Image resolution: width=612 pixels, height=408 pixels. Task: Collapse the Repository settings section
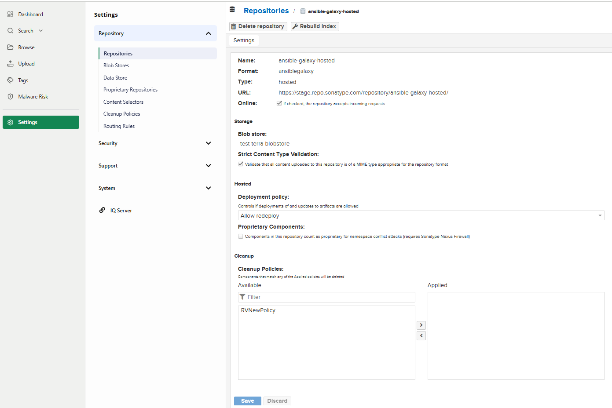click(x=209, y=33)
